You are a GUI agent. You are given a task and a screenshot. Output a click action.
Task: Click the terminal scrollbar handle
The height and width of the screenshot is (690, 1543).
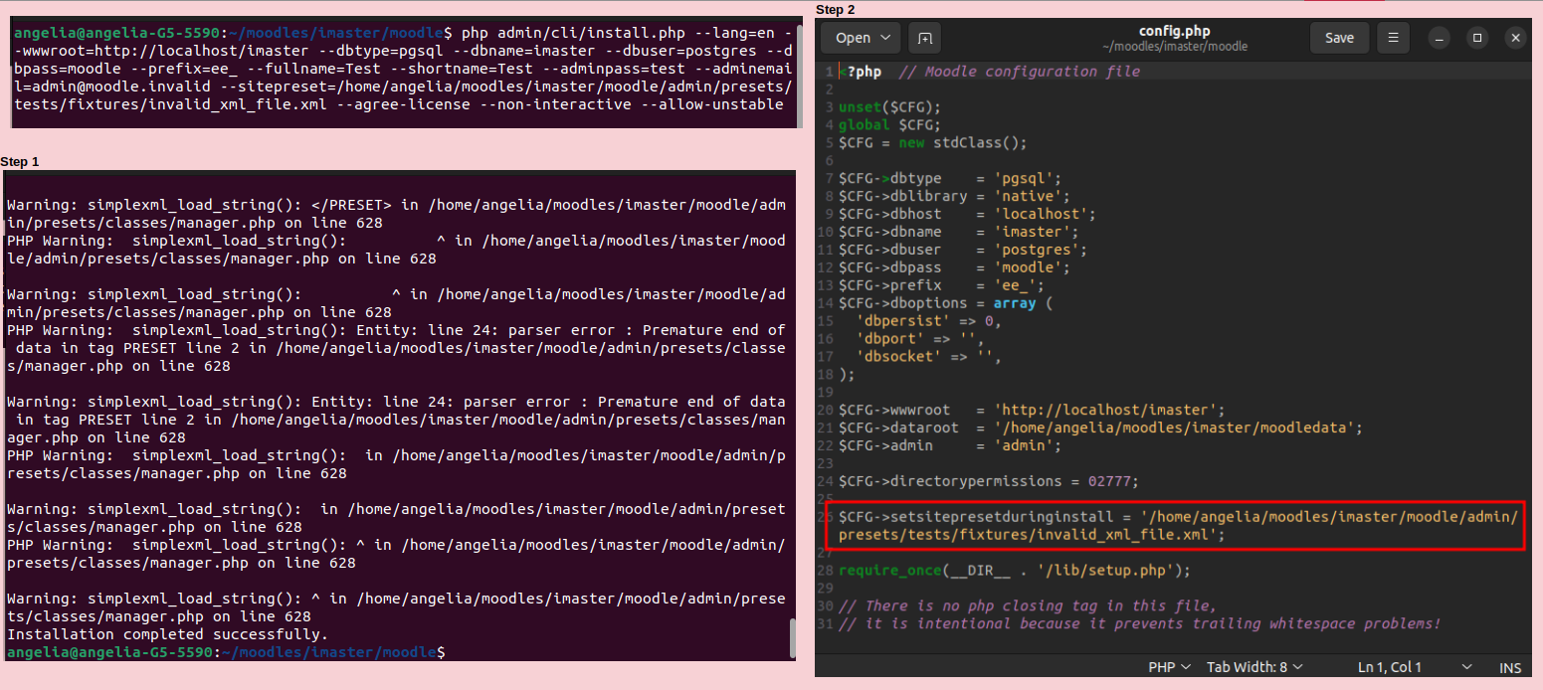pyautogui.click(x=793, y=637)
